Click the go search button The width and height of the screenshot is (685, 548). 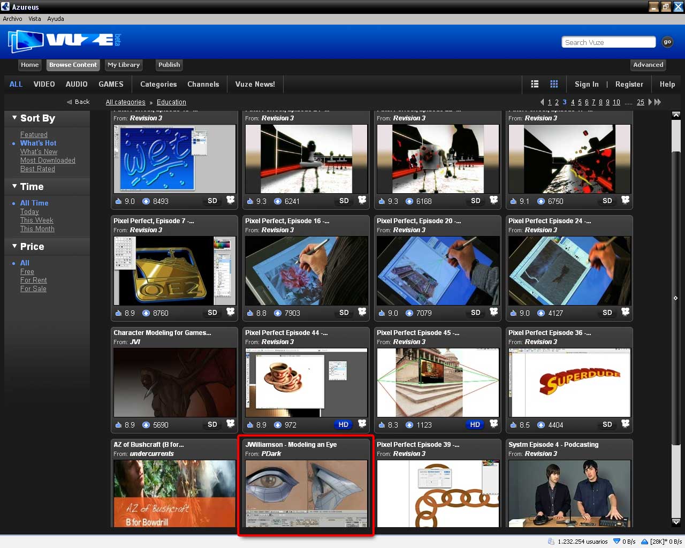(x=667, y=42)
